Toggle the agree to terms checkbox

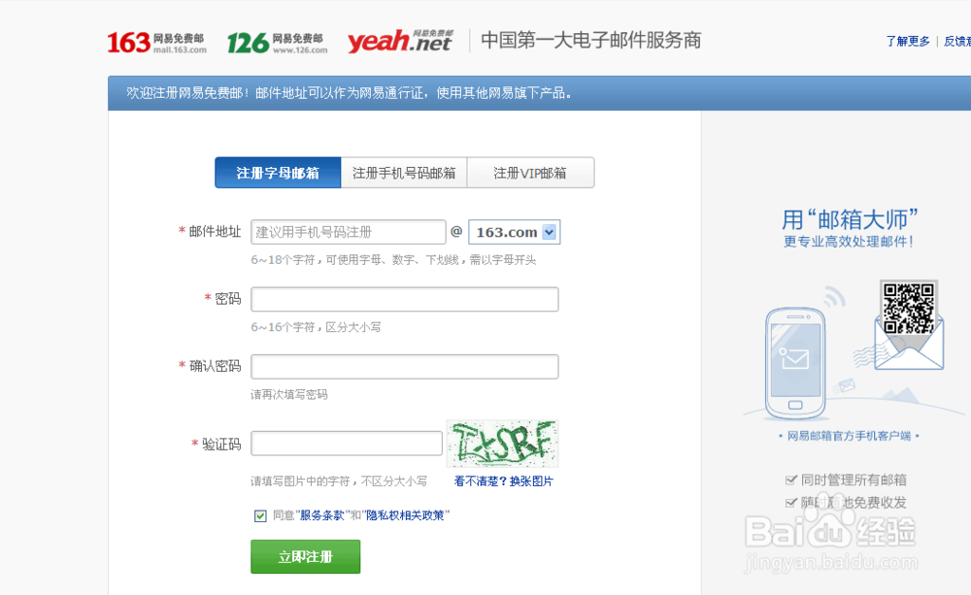(260, 515)
